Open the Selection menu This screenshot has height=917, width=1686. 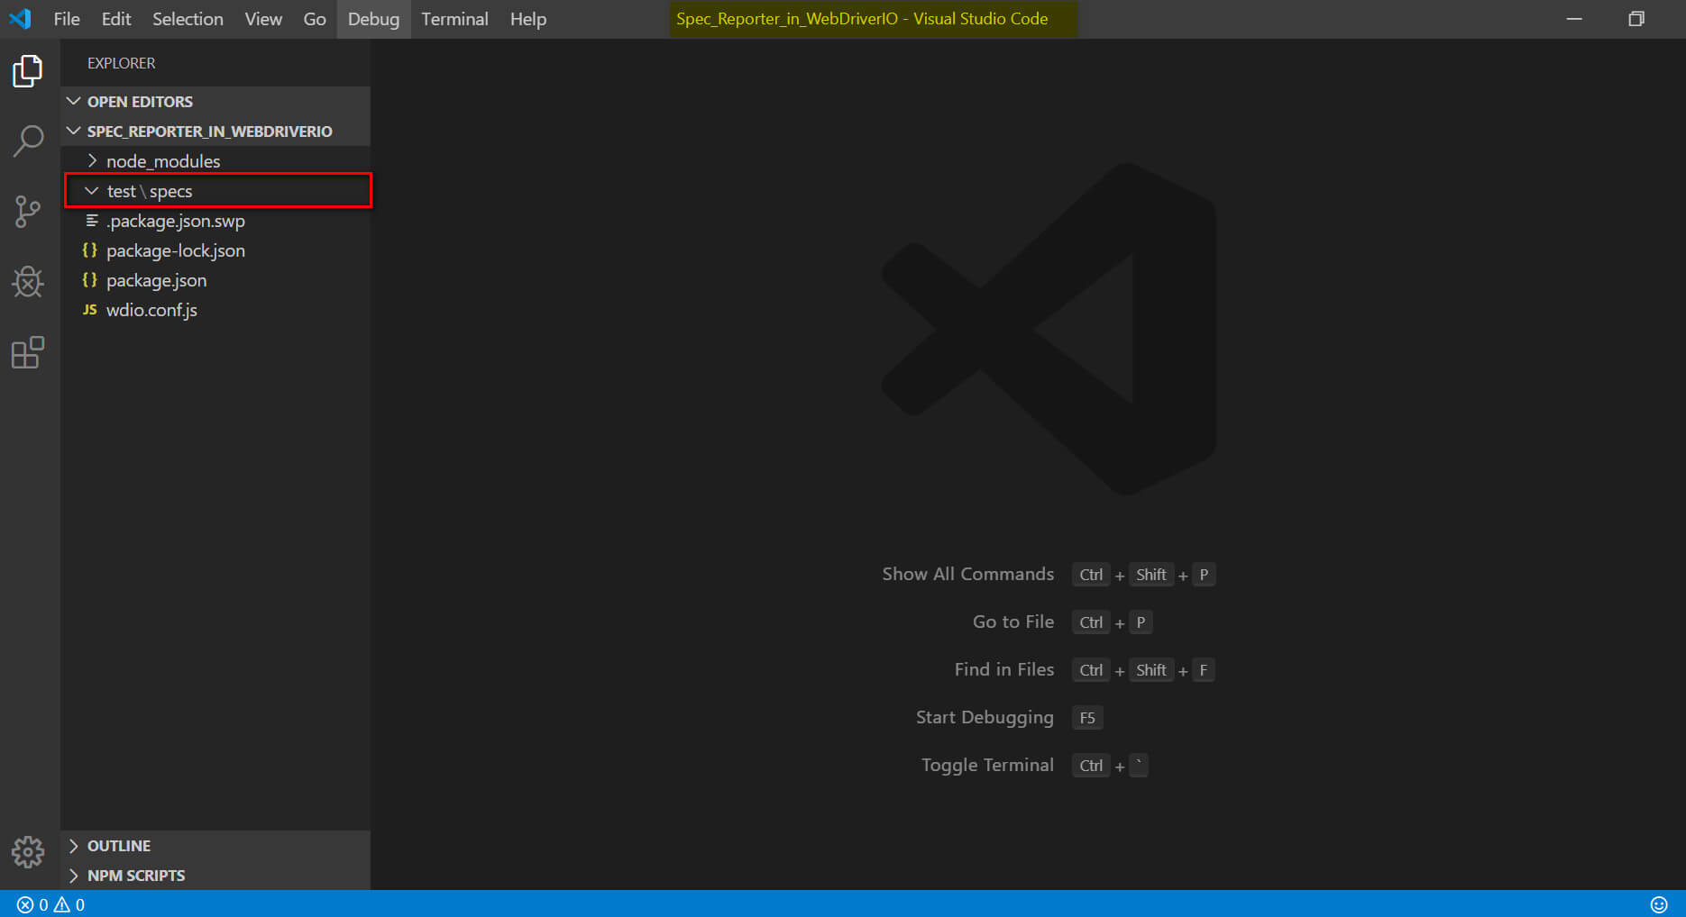(x=188, y=19)
